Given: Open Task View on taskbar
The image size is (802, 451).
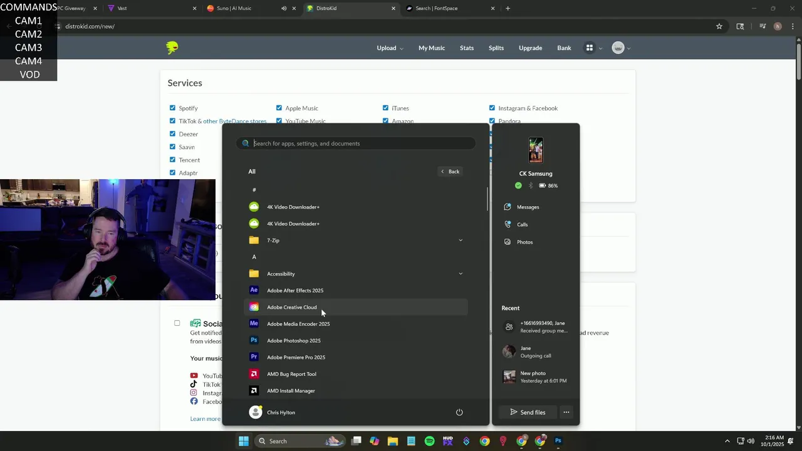Looking at the screenshot, I should point(357,441).
